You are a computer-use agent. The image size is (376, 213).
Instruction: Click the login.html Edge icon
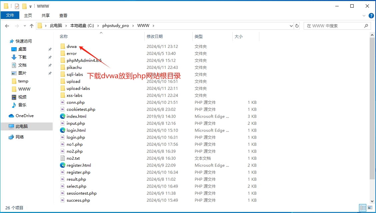[x=63, y=130]
